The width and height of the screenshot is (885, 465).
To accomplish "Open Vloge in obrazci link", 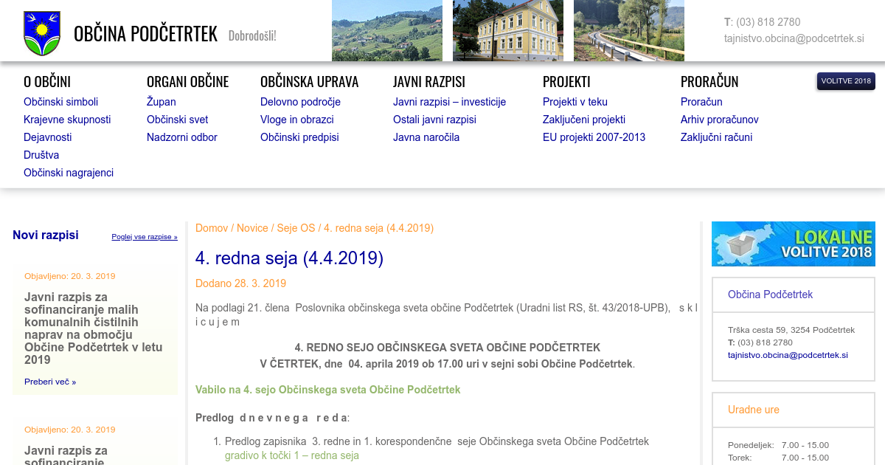I will [296, 120].
